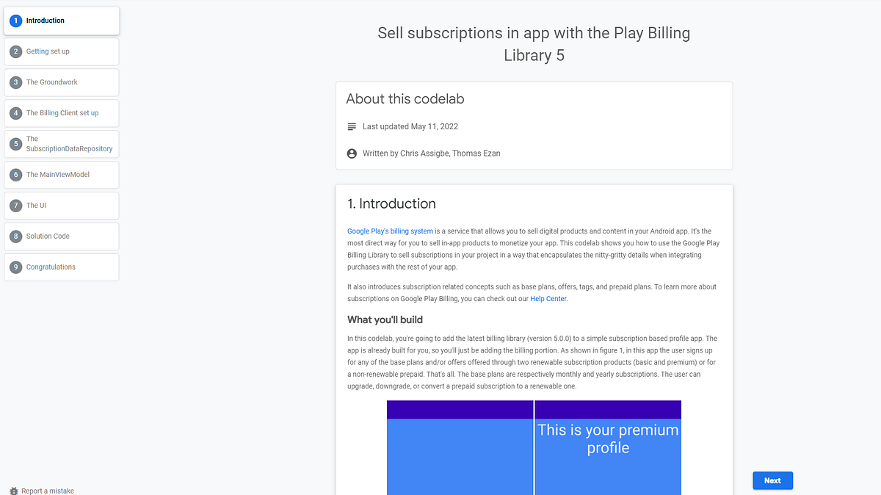Image resolution: width=881 pixels, height=495 pixels.
Task: Click the circle icon on The UI step
Action: 16,205
